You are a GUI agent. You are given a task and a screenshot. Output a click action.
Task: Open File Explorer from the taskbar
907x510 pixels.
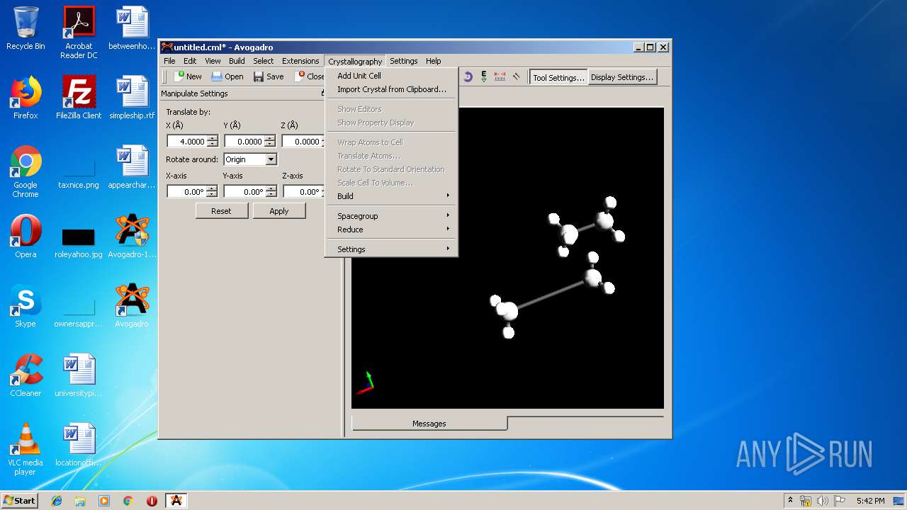(80, 501)
